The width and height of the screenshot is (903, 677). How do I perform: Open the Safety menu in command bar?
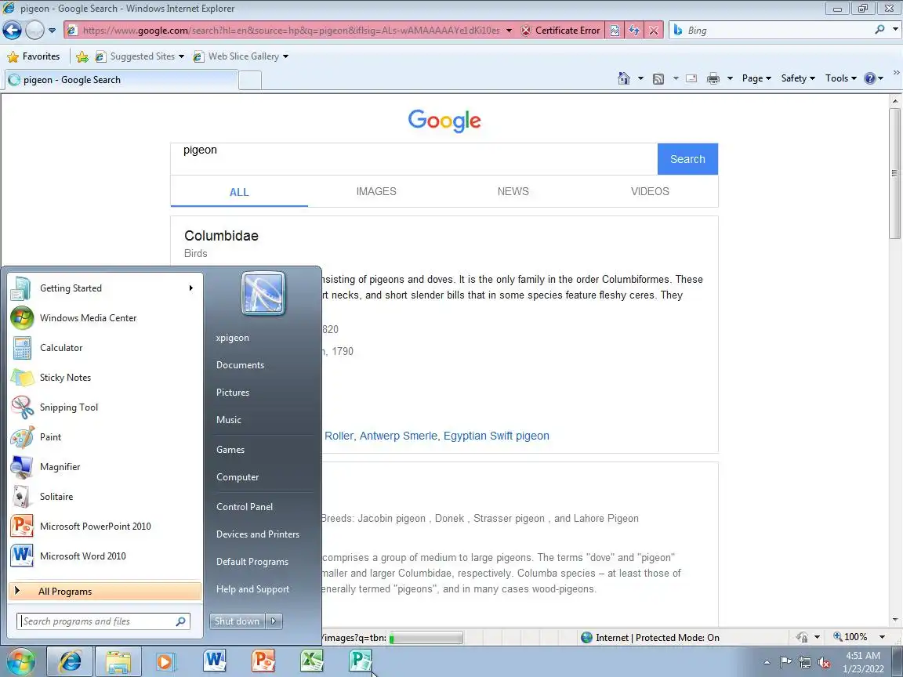pyautogui.click(x=798, y=78)
